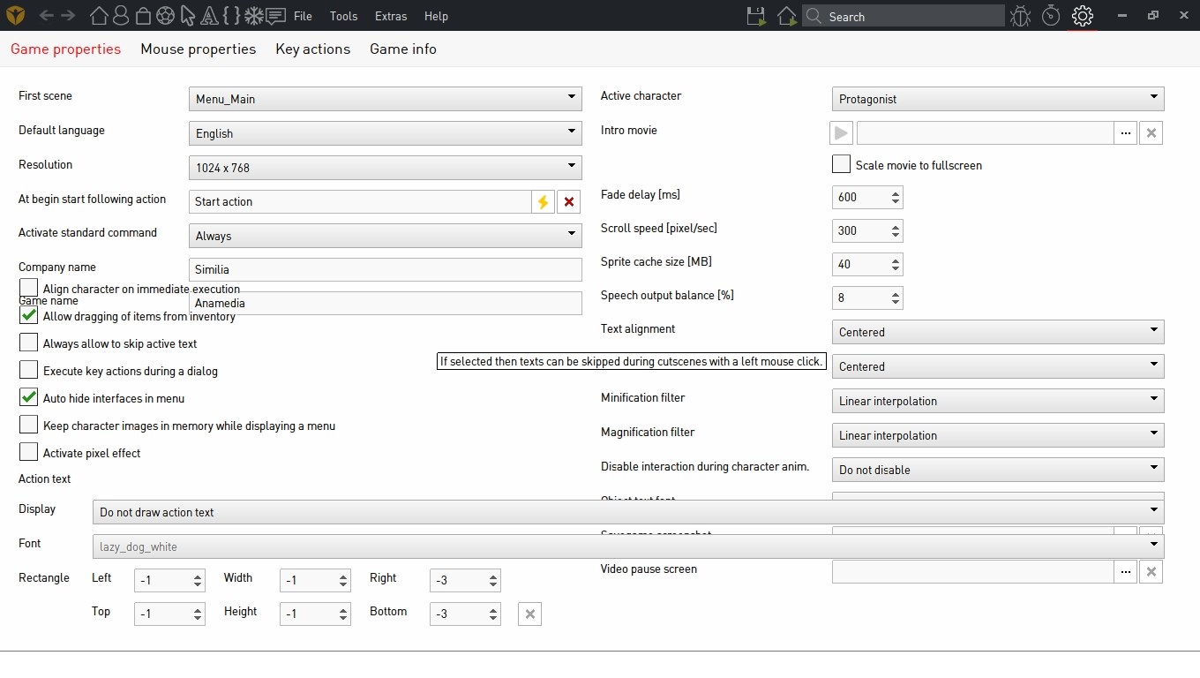
Task: Edit start action with lightning bolt icon
Action: (543, 202)
